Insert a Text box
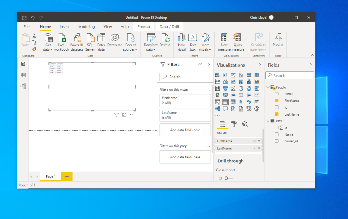The image size is (348, 219). click(192, 42)
